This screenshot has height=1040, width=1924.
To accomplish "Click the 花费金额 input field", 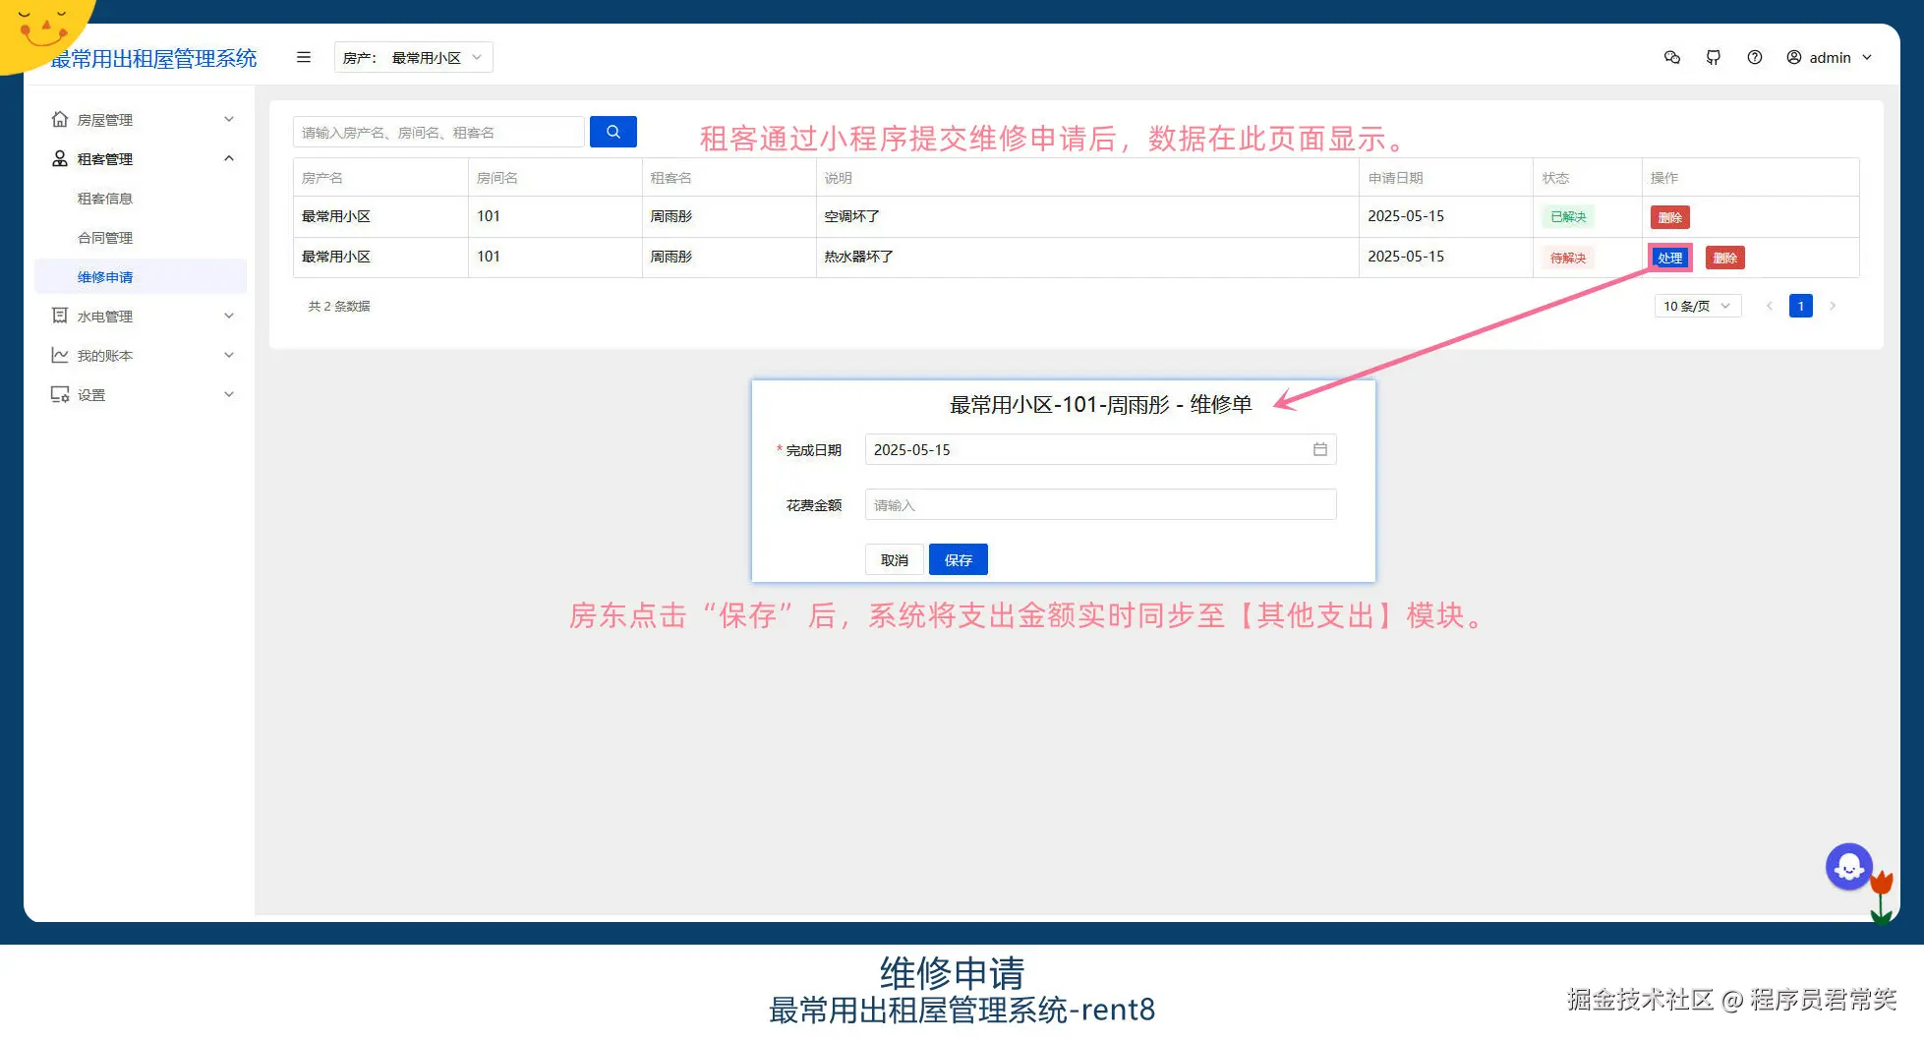I will [1099, 504].
